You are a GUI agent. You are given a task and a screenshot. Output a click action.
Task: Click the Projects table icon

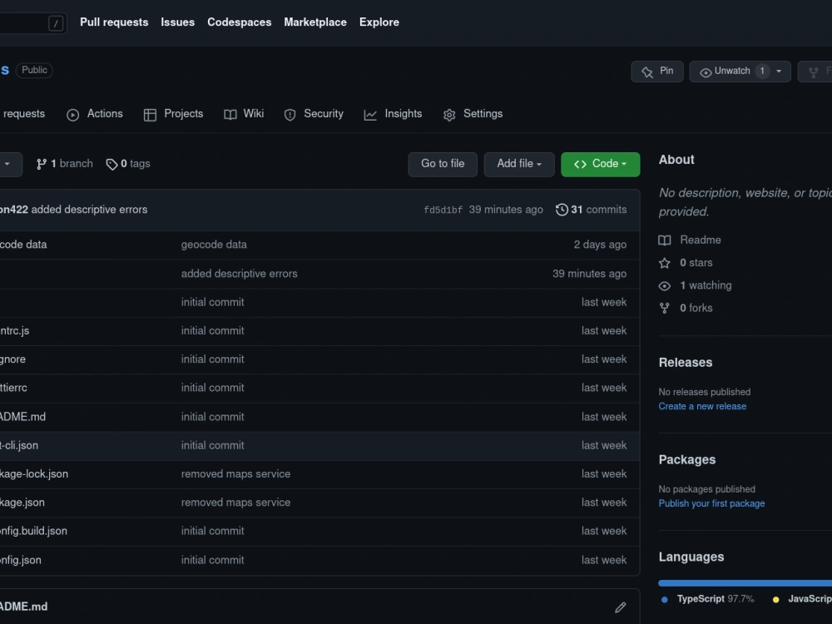[150, 115]
